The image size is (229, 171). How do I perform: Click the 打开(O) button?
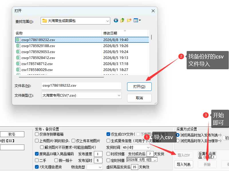point(139,87)
